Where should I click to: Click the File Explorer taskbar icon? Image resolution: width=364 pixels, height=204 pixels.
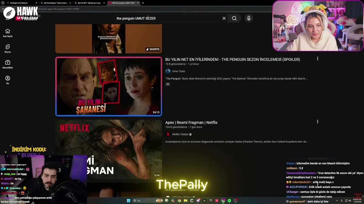click(185, 201)
